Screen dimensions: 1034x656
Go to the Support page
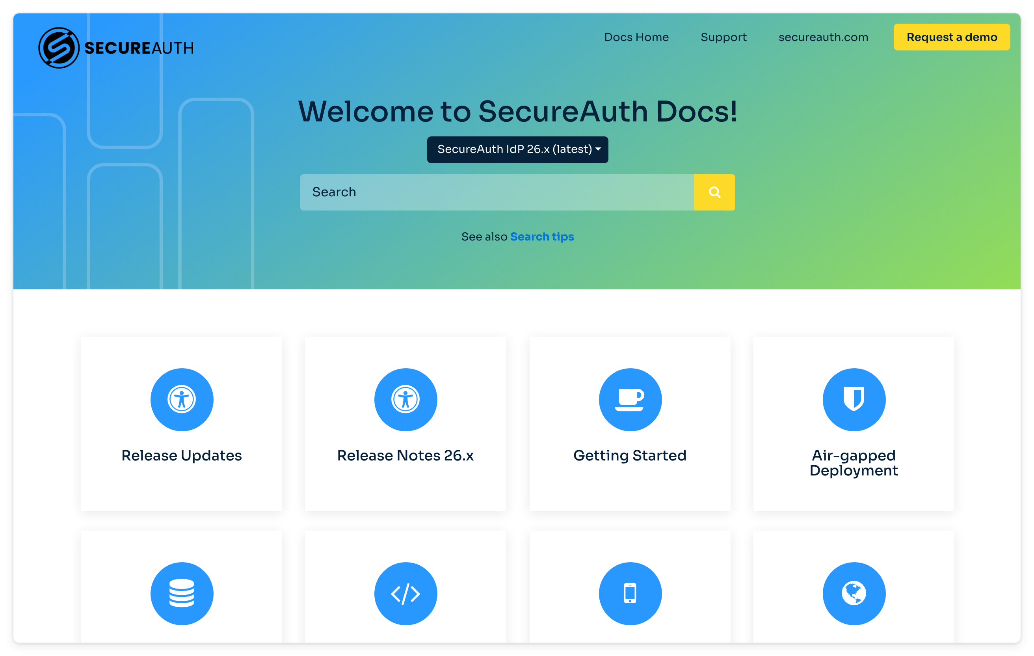[x=723, y=37]
